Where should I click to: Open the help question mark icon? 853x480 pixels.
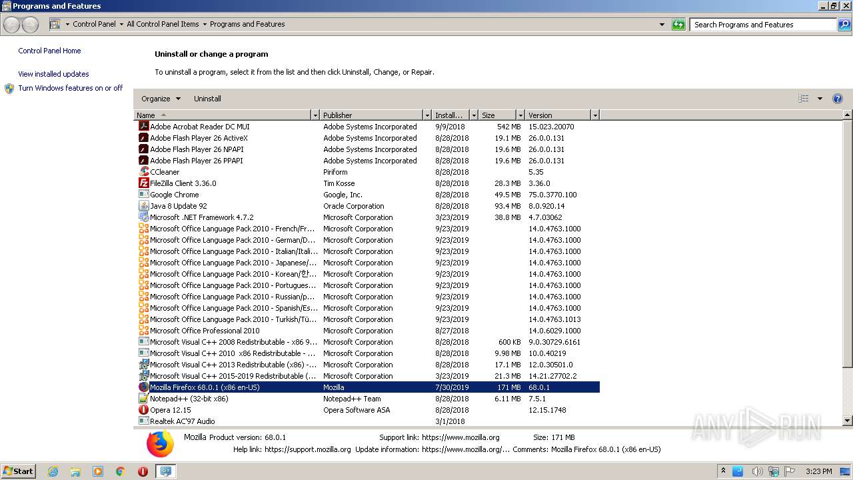(x=838, y=99)
